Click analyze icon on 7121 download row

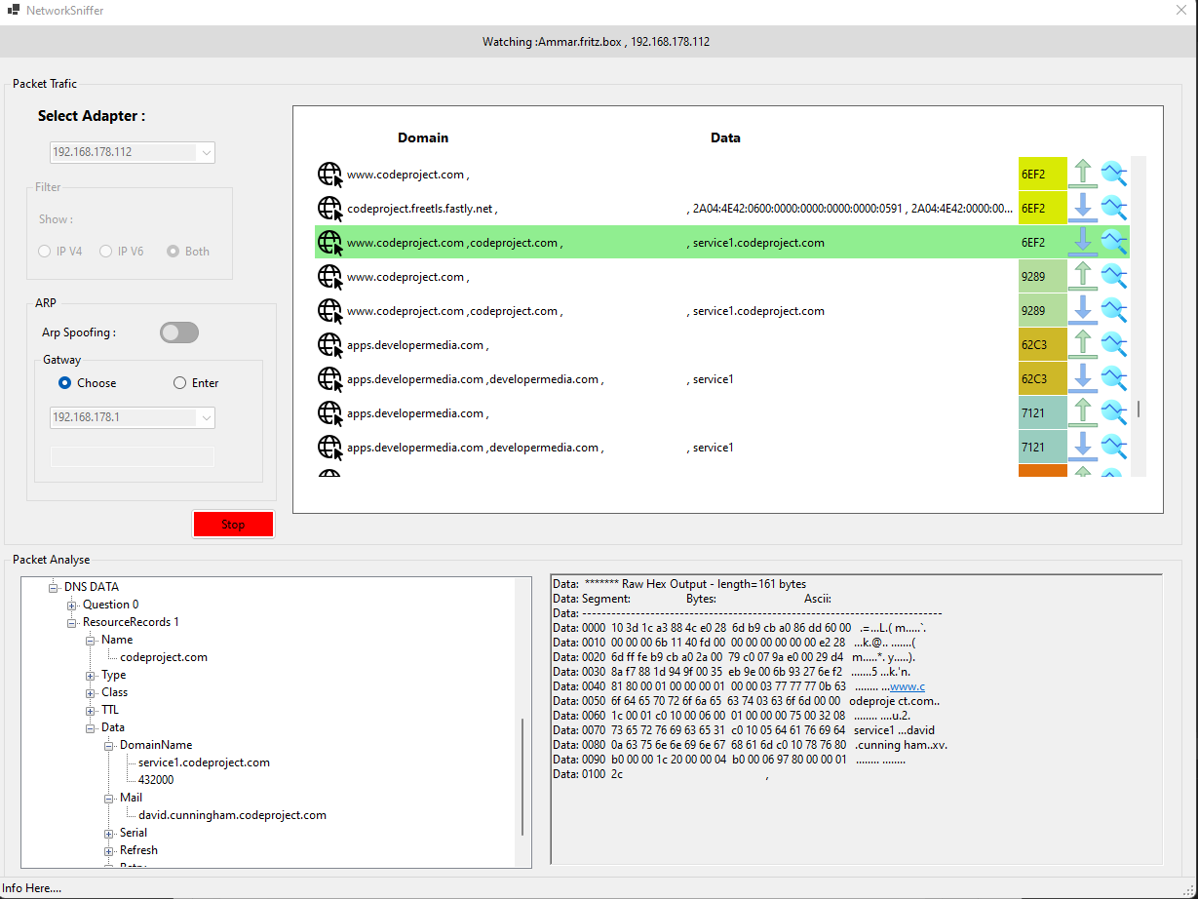click(x=1114, y=446)
